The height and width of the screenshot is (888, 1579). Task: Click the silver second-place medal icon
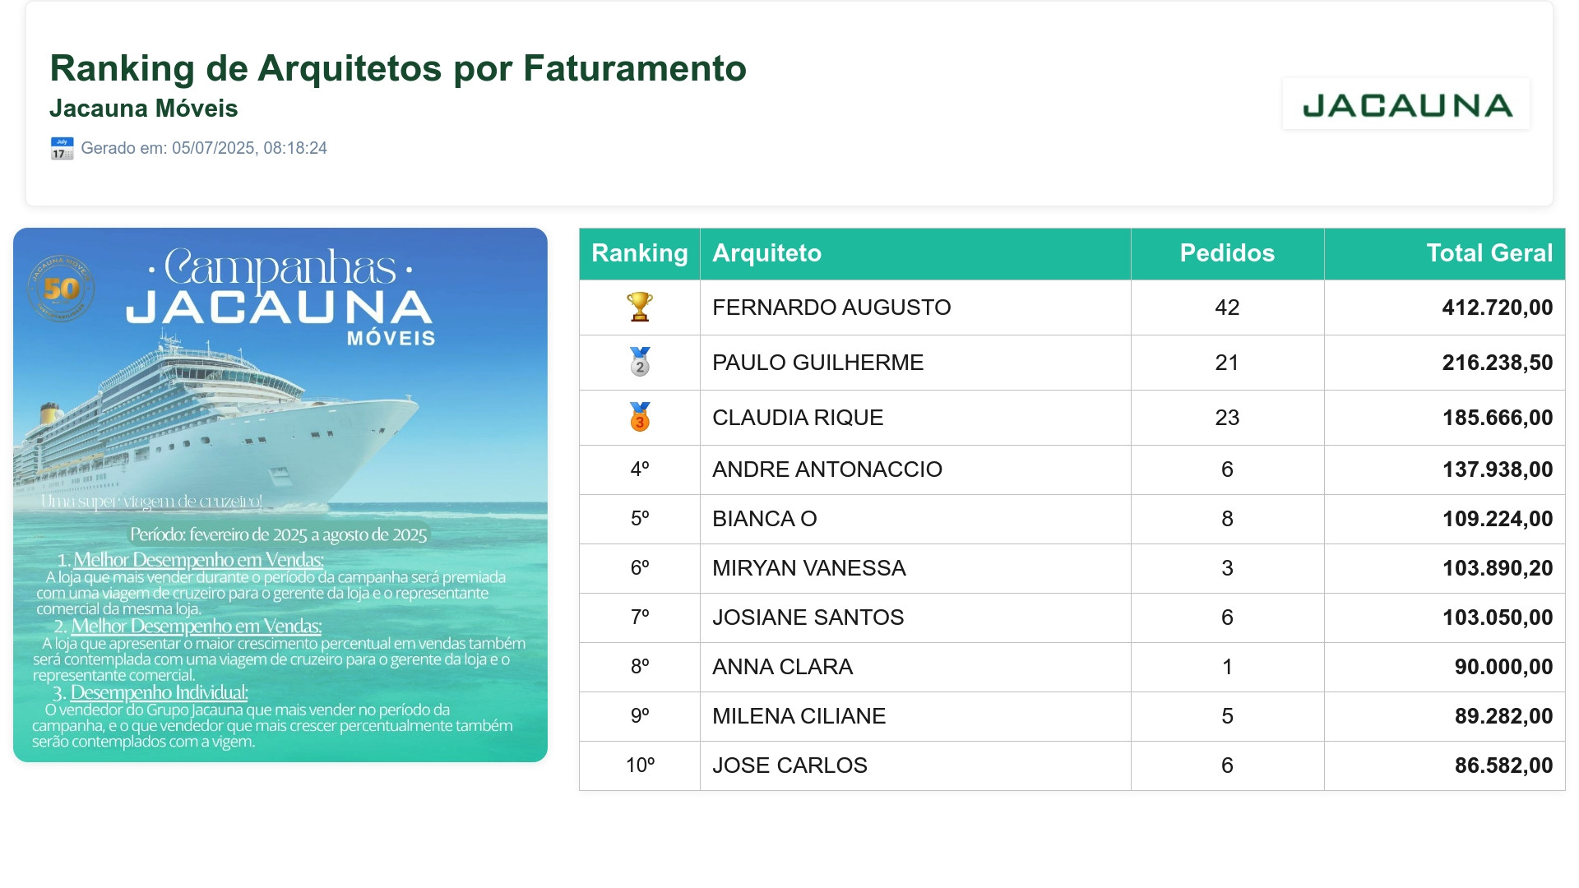coord(640,362)
